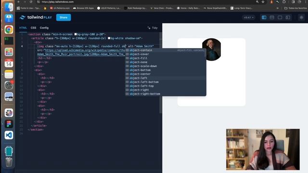Screen dimensions: 308x173
Task: Reload the page
Action: (31, 2)
